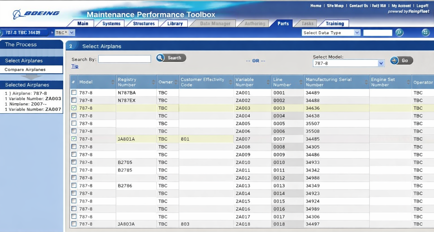Click registry number JA803A
The height and width of the screenshot is (232, 434).
pyautogui.click(x=126, y=224)
